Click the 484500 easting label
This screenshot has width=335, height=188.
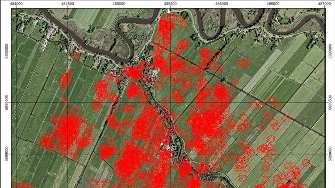tap(67, 4)
